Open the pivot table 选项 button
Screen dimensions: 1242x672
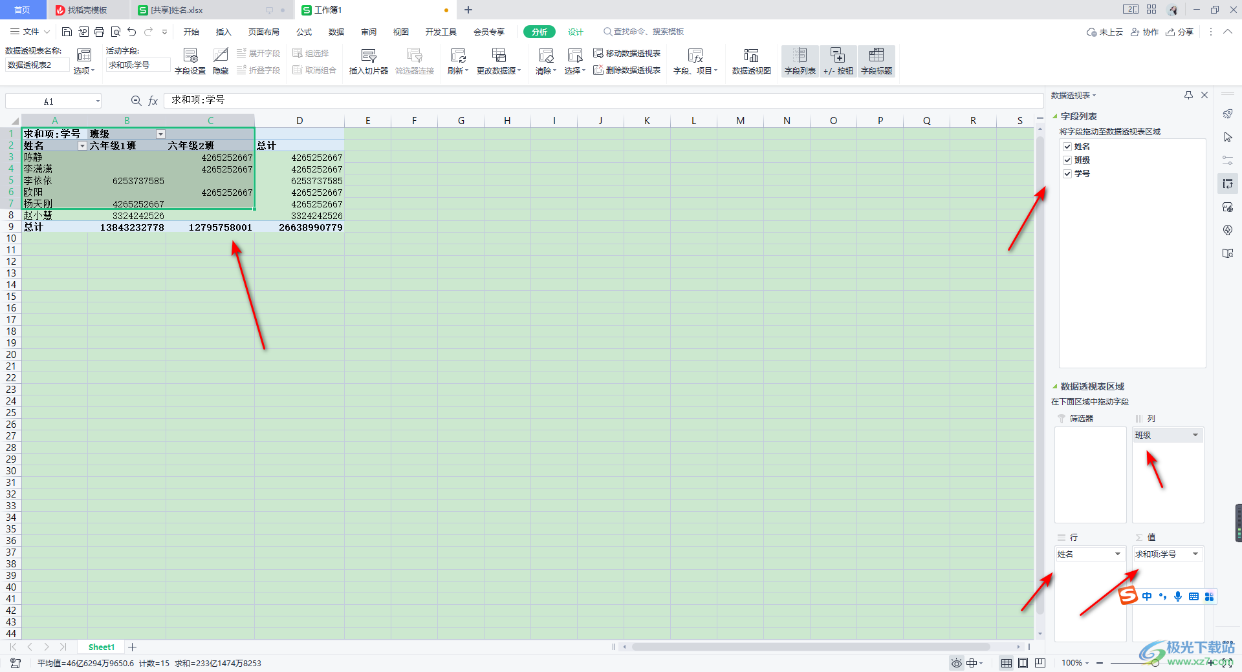click(84, 61)
